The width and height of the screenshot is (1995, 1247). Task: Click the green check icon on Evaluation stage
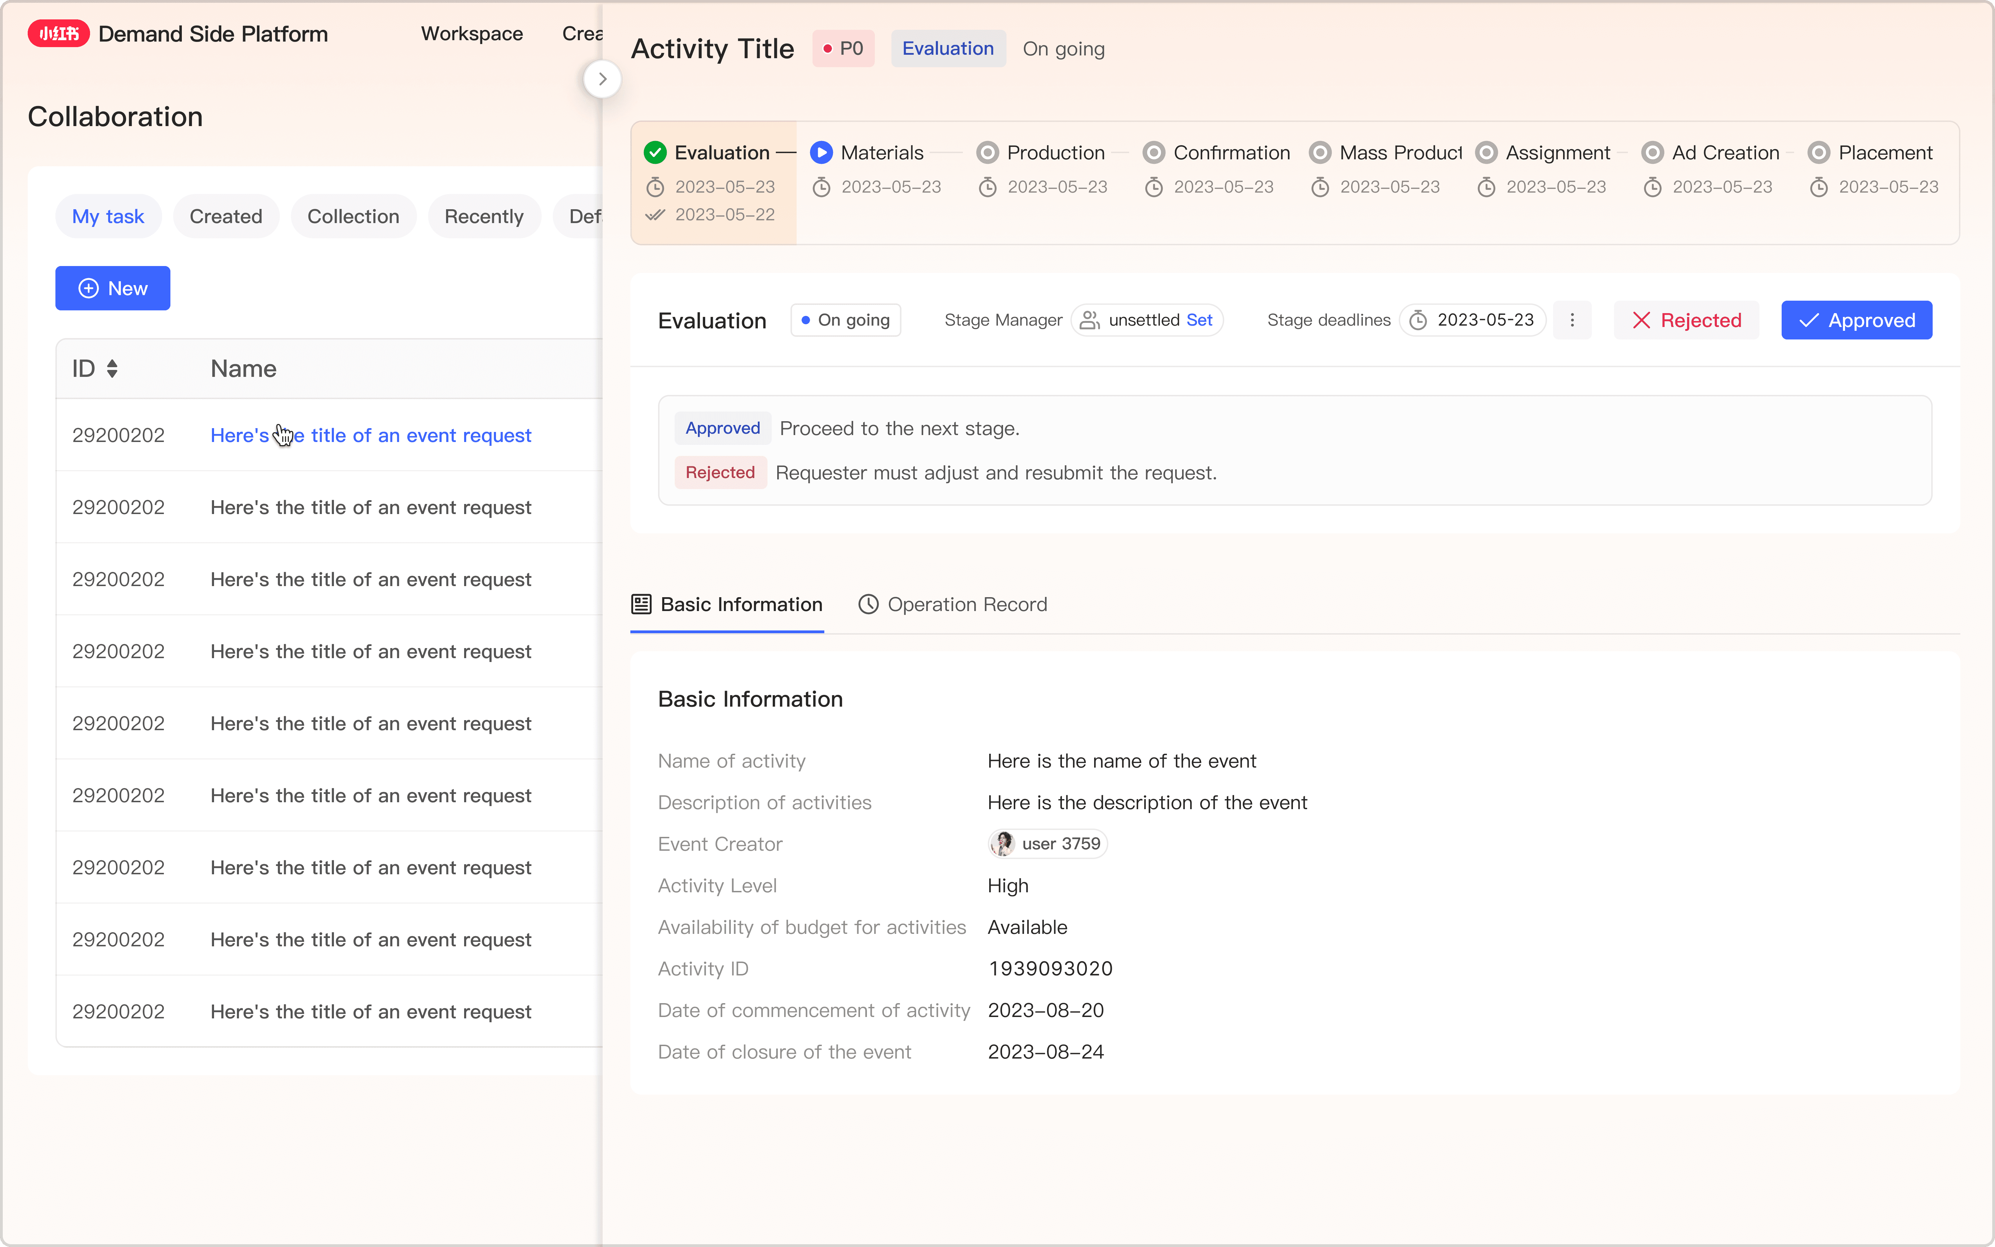[x=655, y=152]
